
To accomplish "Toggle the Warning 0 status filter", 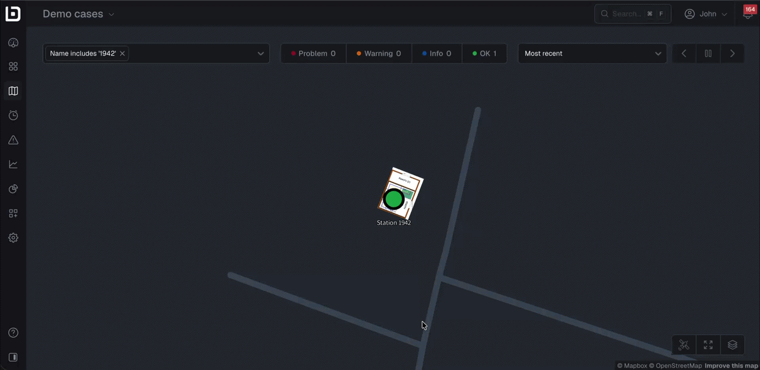I will click(x=379, y=53).
